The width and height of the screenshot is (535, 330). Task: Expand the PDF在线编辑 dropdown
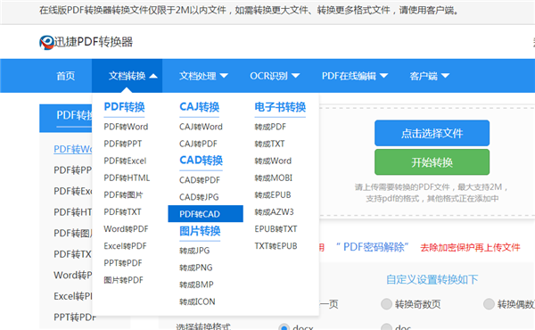(355, 76)
